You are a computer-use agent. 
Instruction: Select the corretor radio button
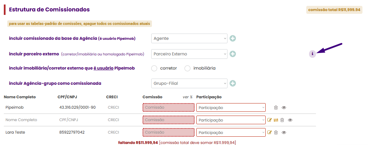[154, 69]
